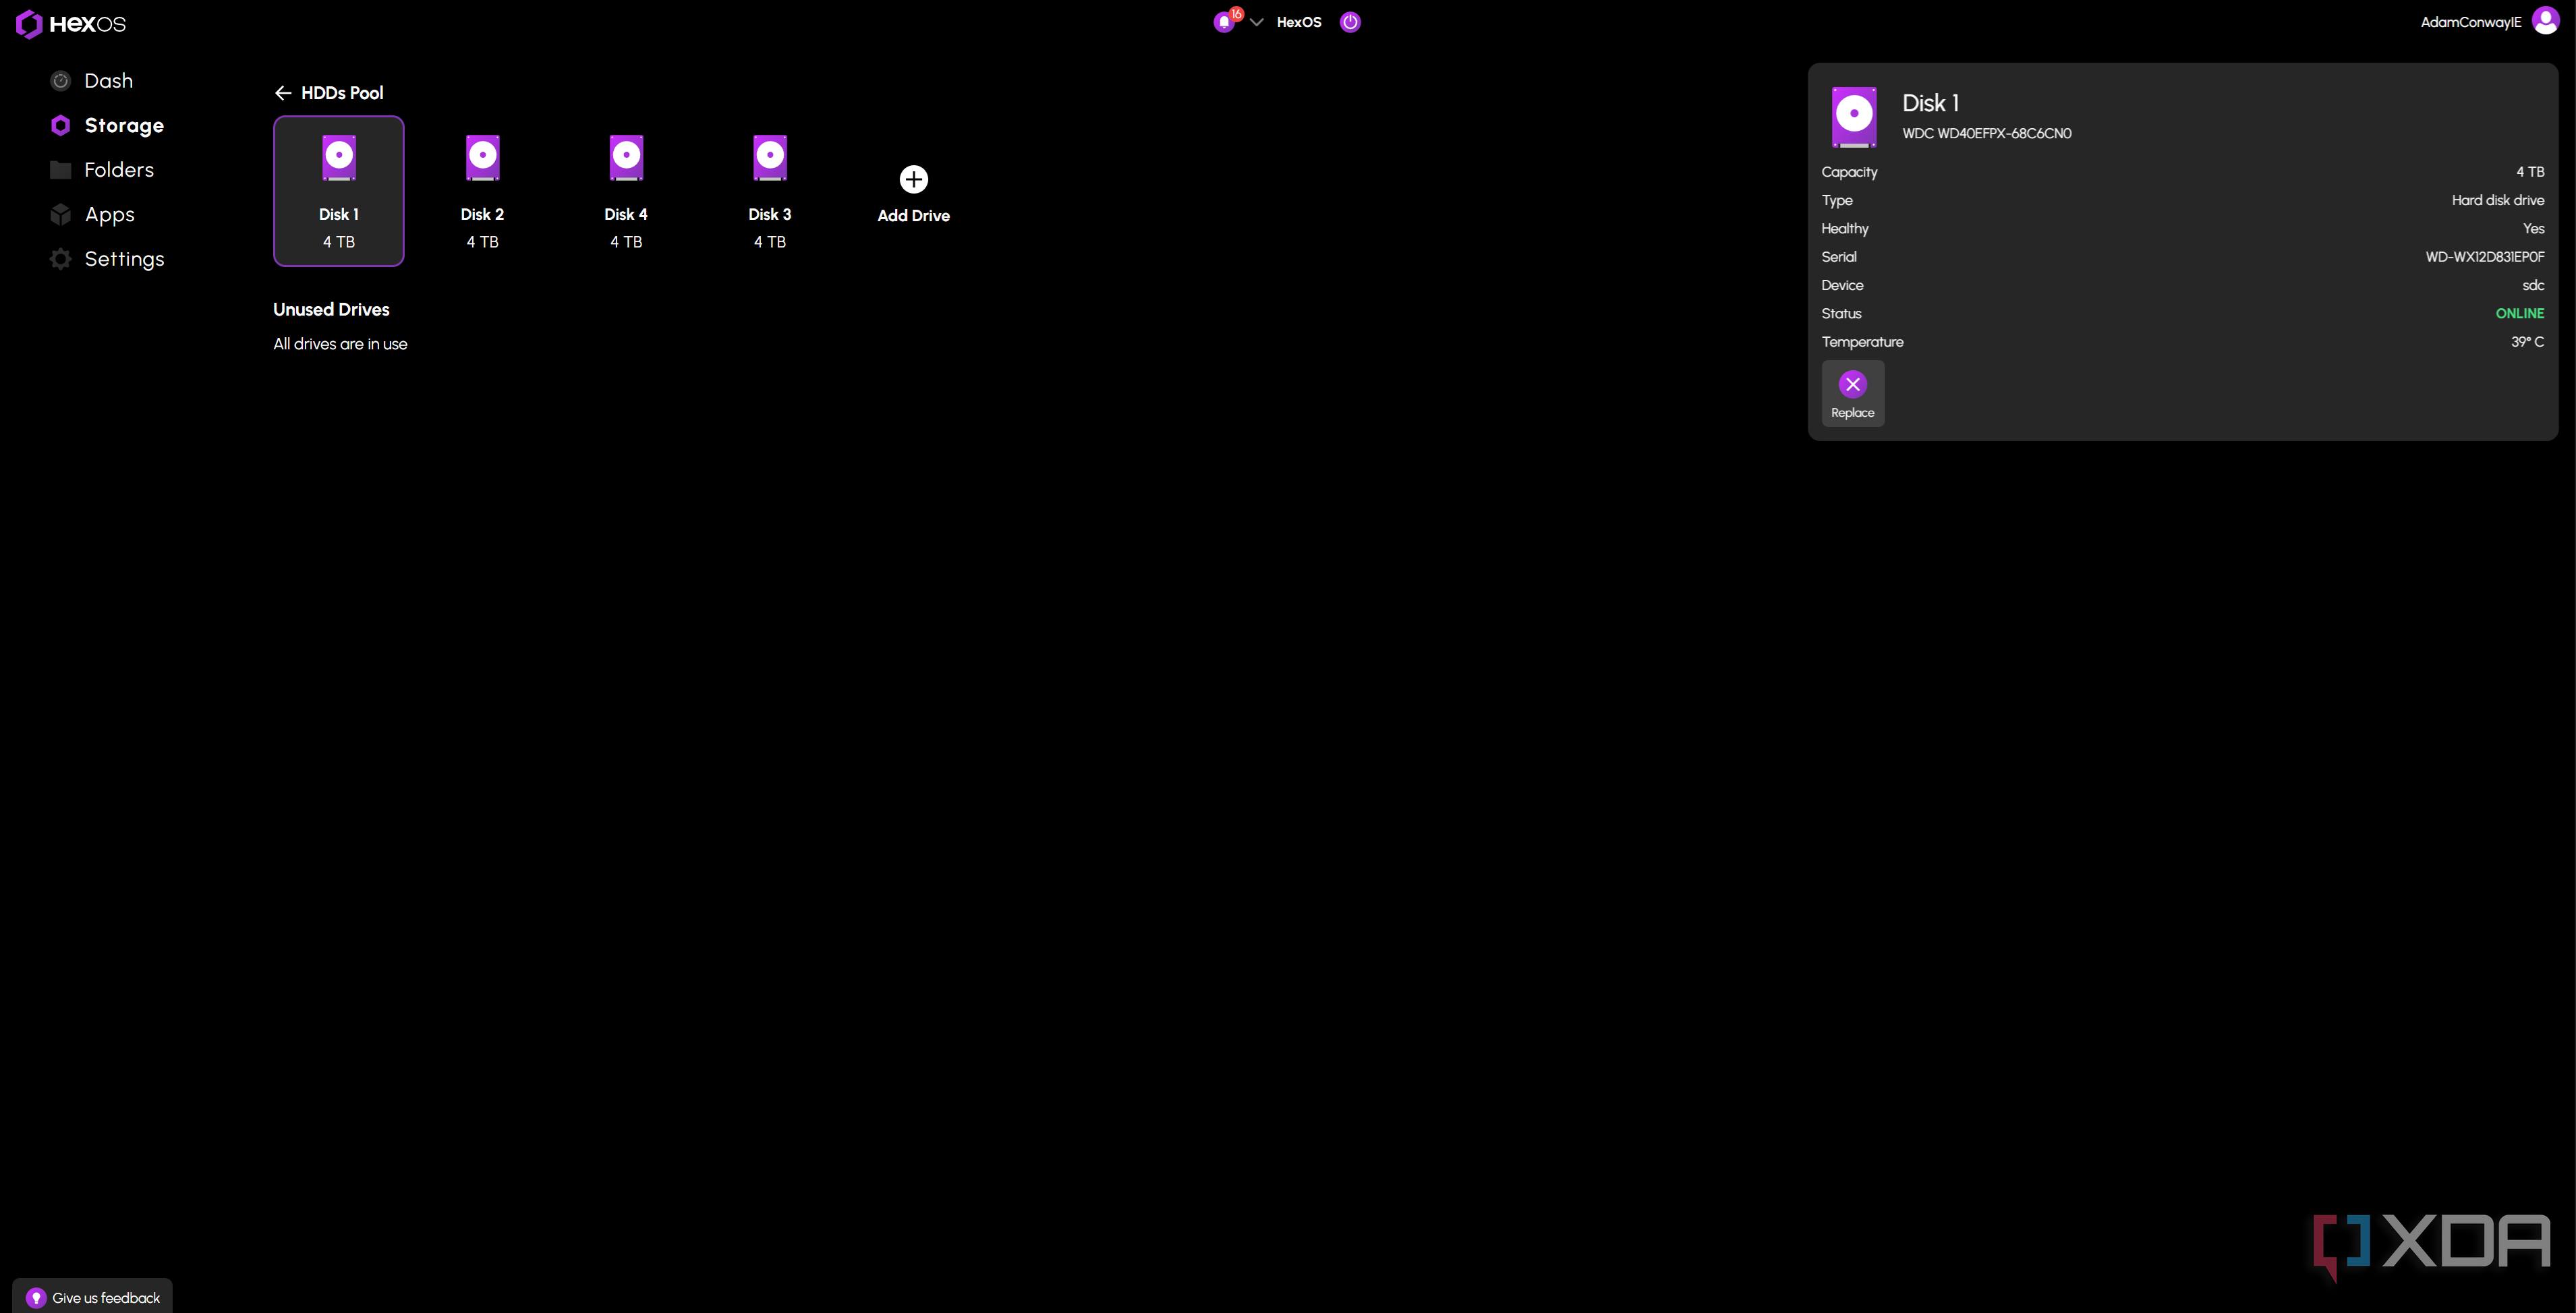Click the feedback lightbulb icon
Image resolution: width=2576 pixels, height=1313 pixels.
tap(36, 1298)
